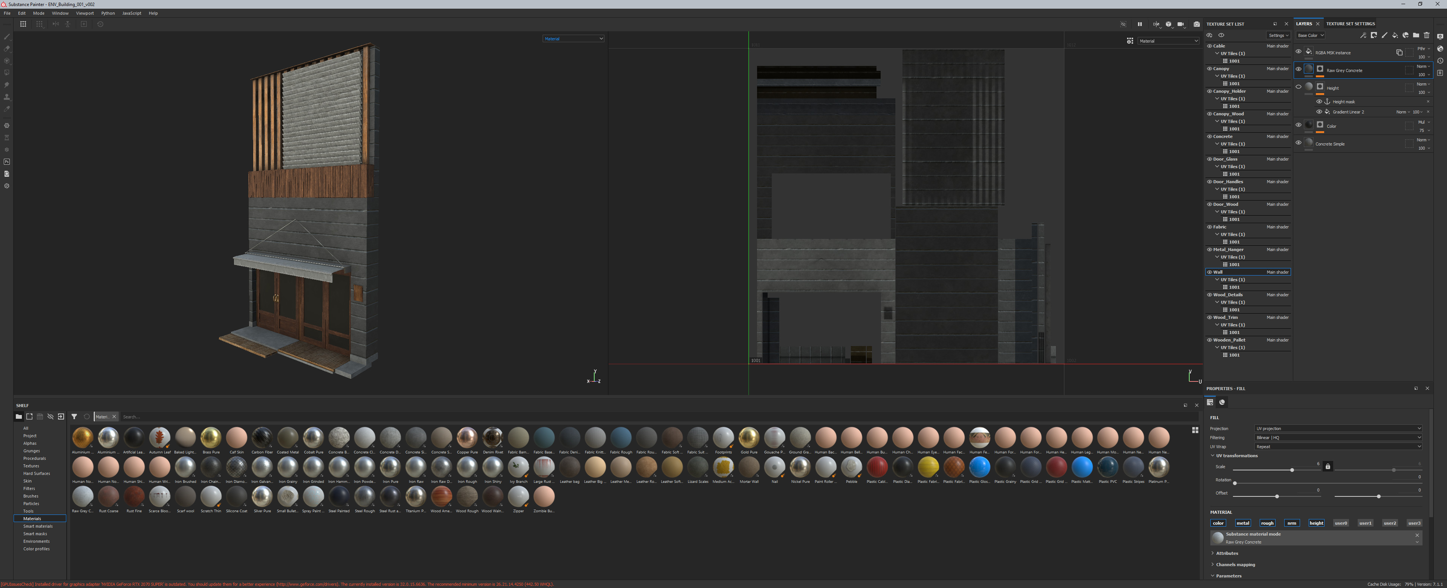This screenshot has width=1447, height=588.
Task: Click the UV Scale slider handle
Action: 1292,470
